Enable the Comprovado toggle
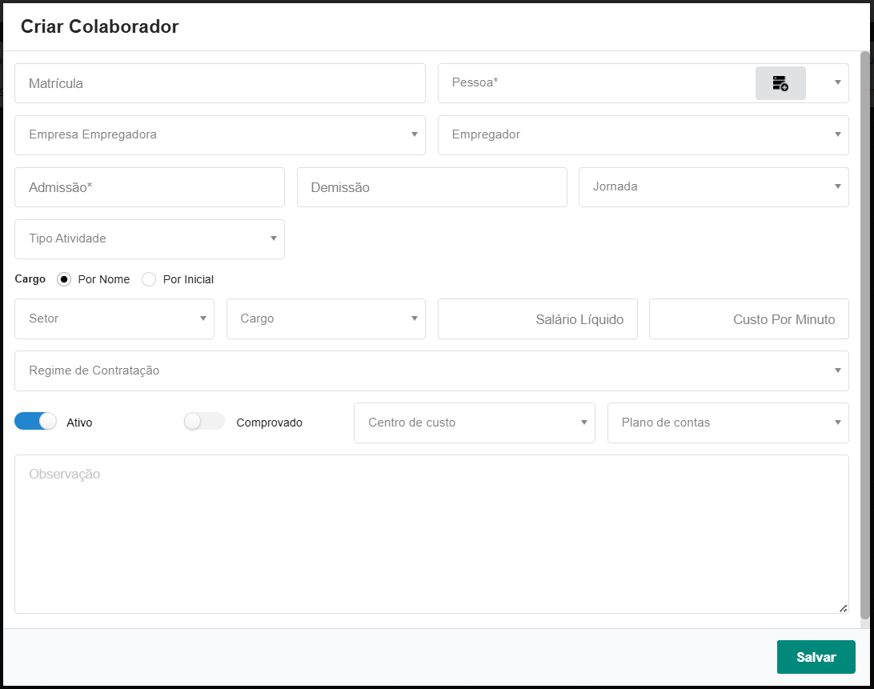The height and width of the screenshot is (689, 874). pyautogui.click(x=204, y=421)
